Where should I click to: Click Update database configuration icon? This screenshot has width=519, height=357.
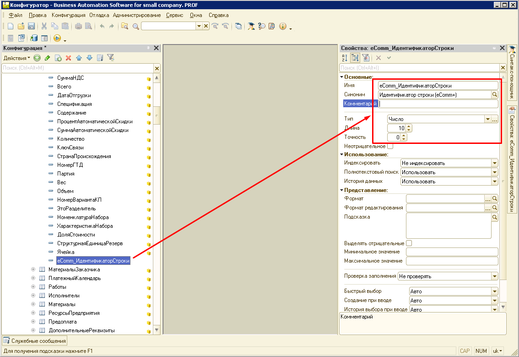pyautogui.click(x=33, y=38)
